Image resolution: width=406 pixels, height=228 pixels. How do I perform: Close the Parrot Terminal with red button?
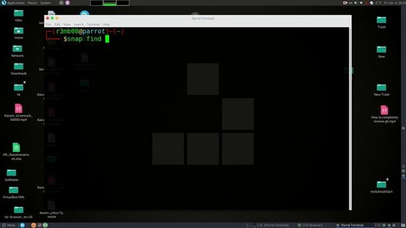(x=48, y=18)
